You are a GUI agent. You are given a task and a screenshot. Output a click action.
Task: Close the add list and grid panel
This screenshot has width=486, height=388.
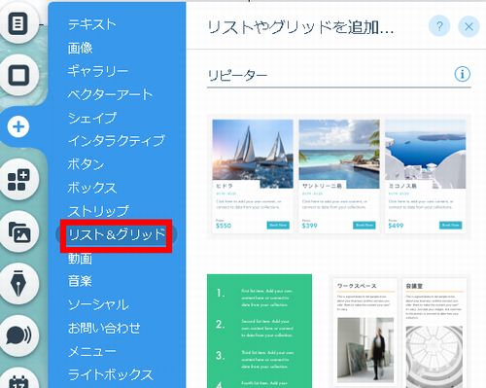click(469, 26)
